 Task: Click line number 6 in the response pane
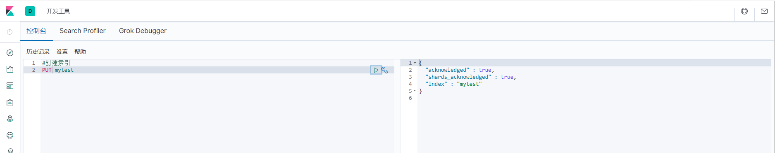pyautogui.click(x=410, y=98)
